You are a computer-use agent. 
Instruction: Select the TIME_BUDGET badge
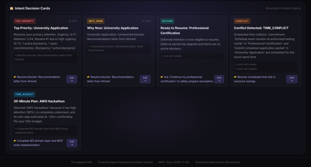pos(24,94)
